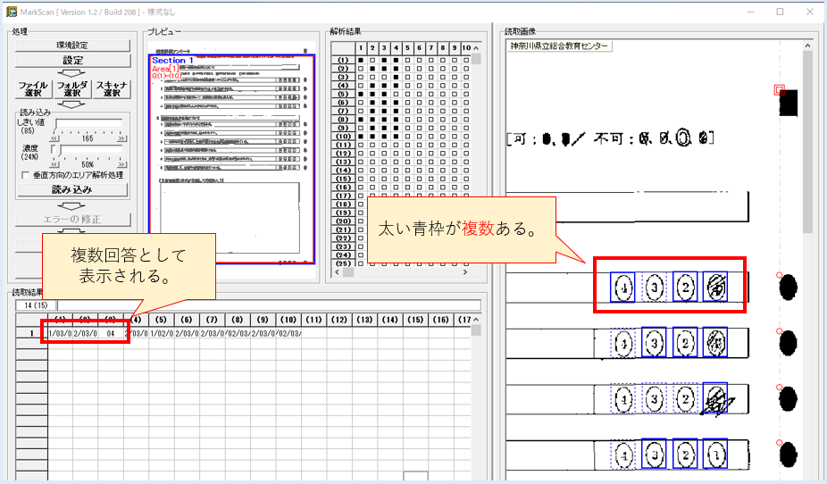Click the ファイル選択 button
The height and width of the screenshot is (484, 827).
tap(33, 88)
